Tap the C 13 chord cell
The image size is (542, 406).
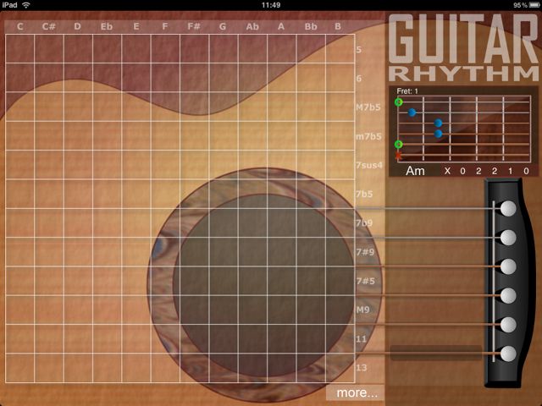(19, 368)
